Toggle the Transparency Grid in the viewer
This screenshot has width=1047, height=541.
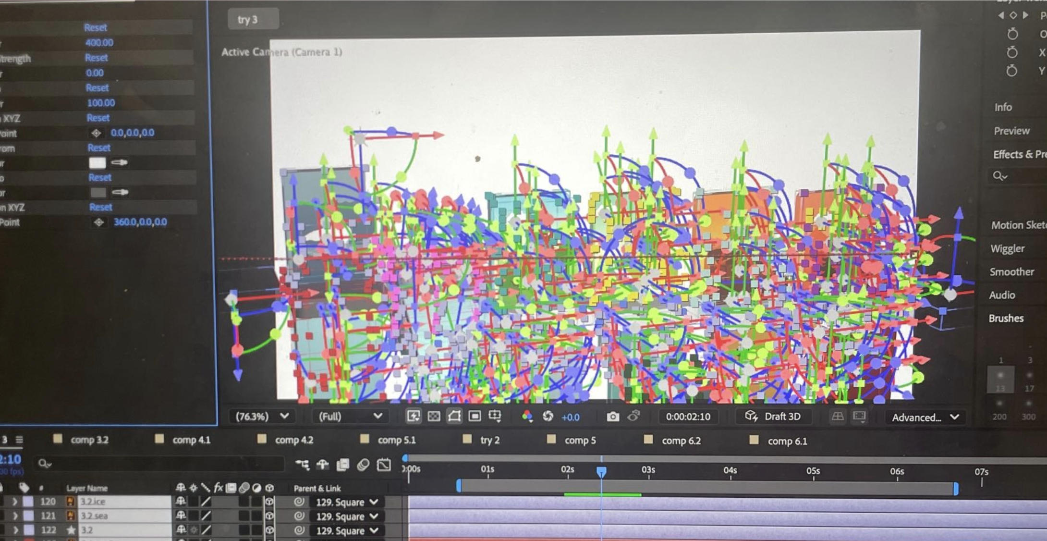coord(434,417)
